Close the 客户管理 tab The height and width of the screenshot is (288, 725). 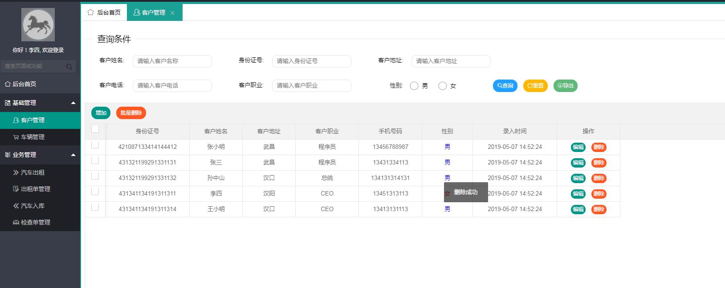tap(173, 13)
